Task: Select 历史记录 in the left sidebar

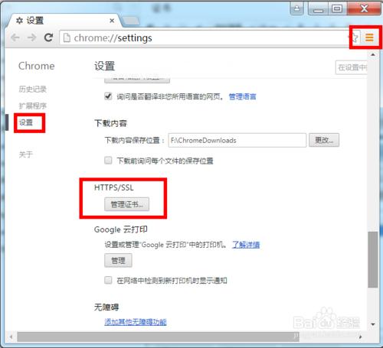Action: click(32, 89)
